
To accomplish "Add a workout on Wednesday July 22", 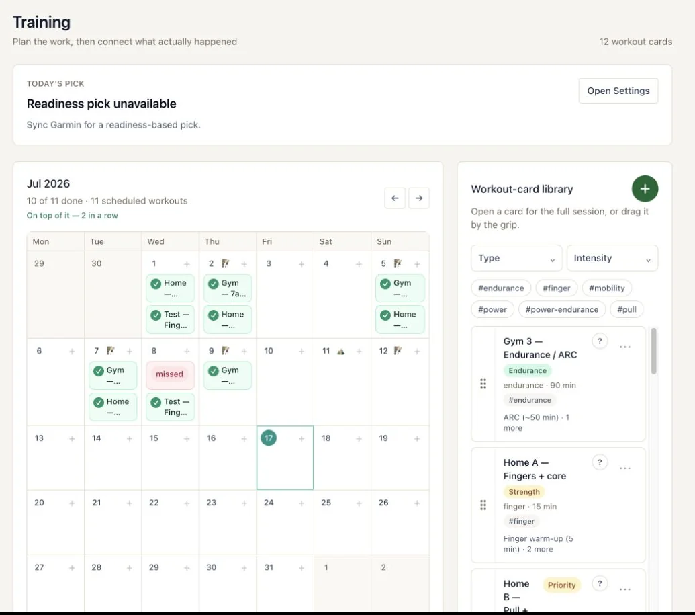I will pyautogui.click(x=187, y=503).
